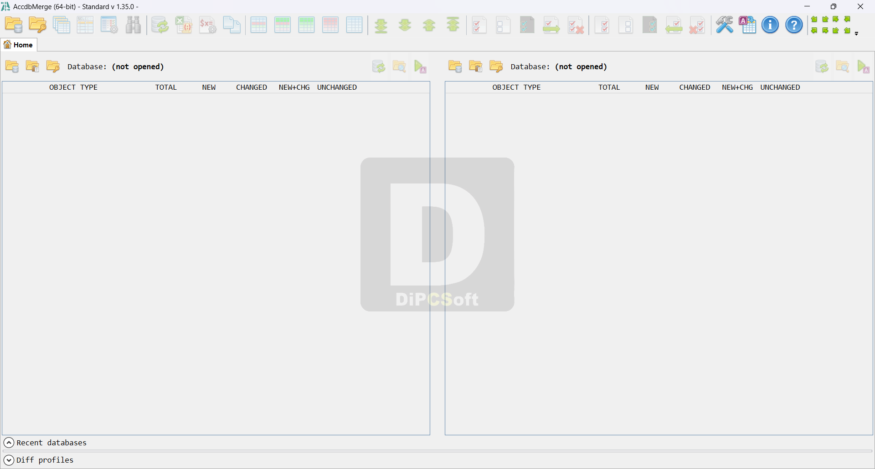This screenshot has width=875, height=469.
Task: Minimize the AccdbMerge window
Action: click(x=807, y=6)
